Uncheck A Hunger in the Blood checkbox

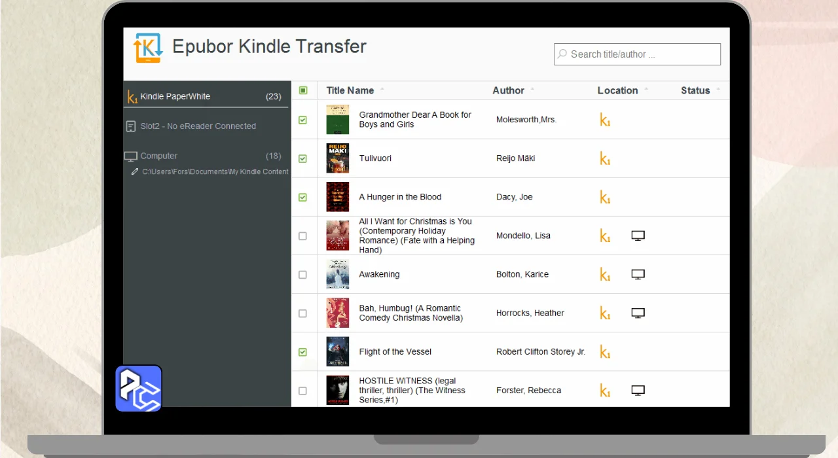click(x=302, y=197)
